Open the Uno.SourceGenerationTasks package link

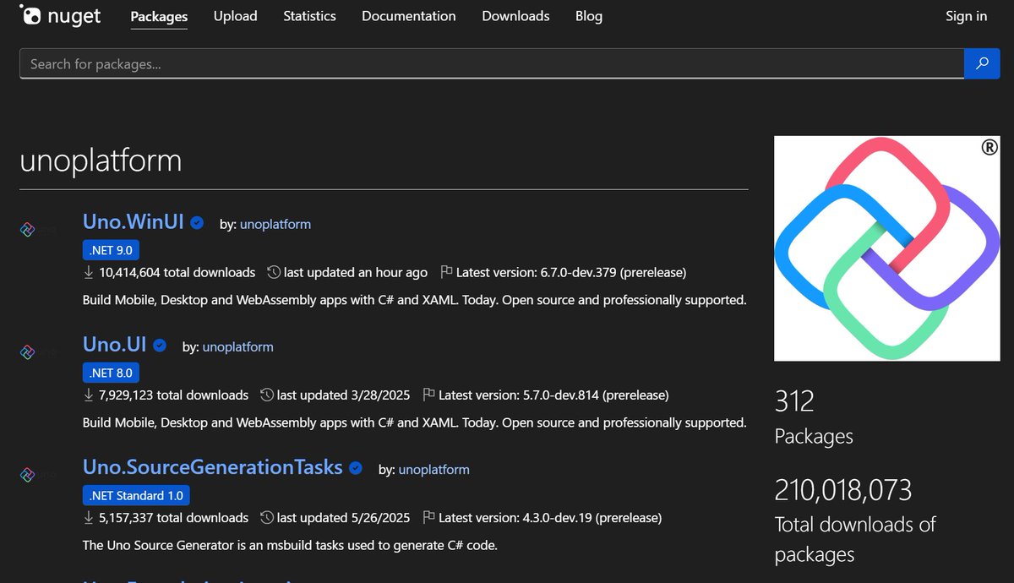pos(213,466)
